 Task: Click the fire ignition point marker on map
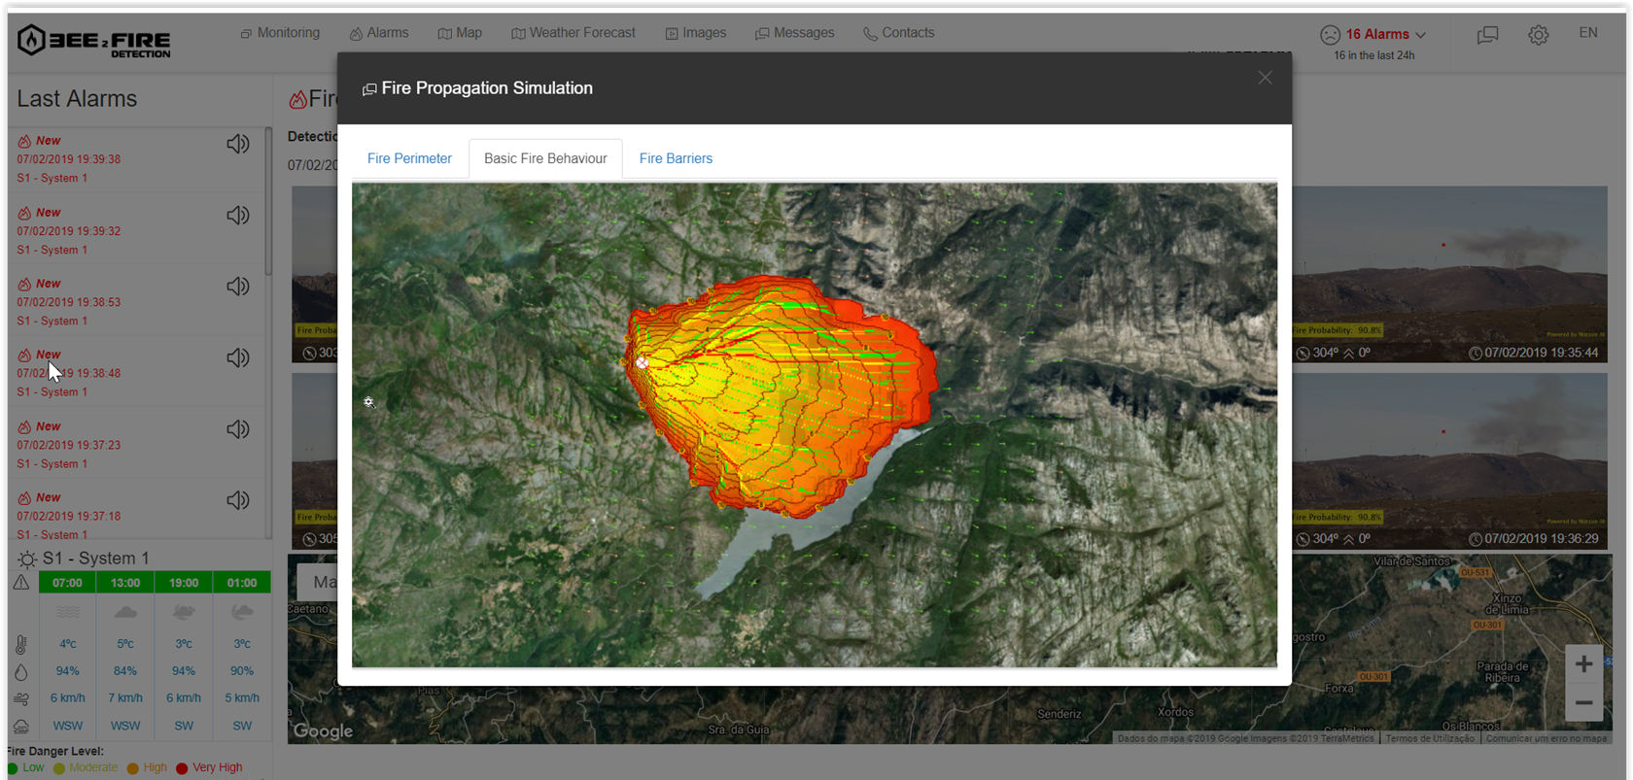(x=642, y=363)
